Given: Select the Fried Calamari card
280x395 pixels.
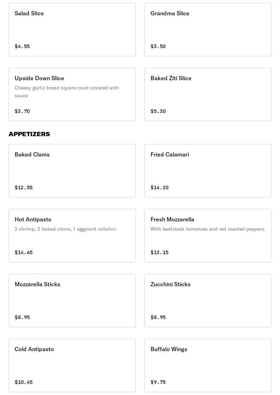Looking at the screenshot, I should coord(208,171).
